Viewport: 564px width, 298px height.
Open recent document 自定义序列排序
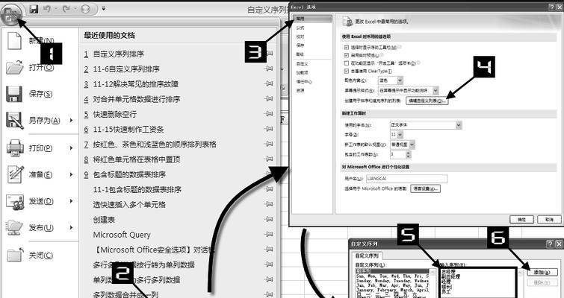click(x=118, y=54)
